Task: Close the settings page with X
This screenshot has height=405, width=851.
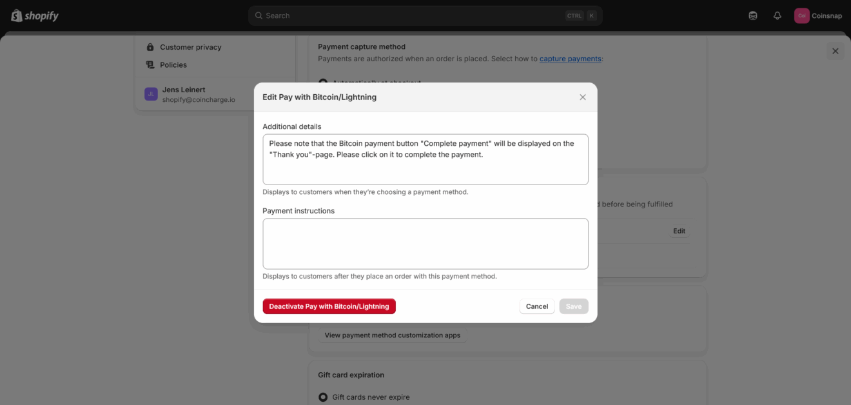Action: [835, 51]
